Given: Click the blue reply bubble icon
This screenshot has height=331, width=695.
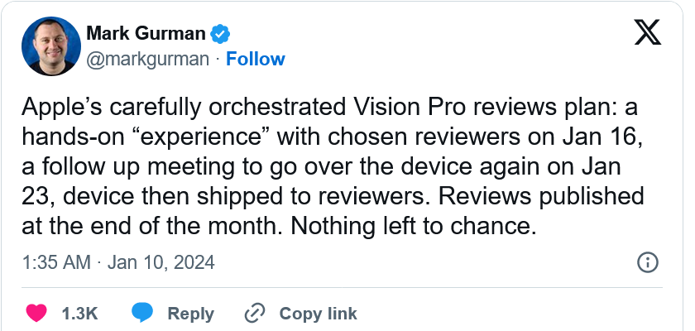Looking at the screenshot, I should [x=142, y=314].
